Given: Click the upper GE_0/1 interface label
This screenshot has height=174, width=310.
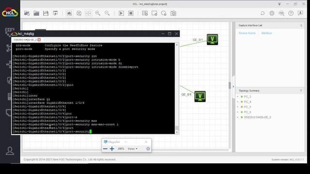Looking at the screenshot, I should tap(198, 40).
